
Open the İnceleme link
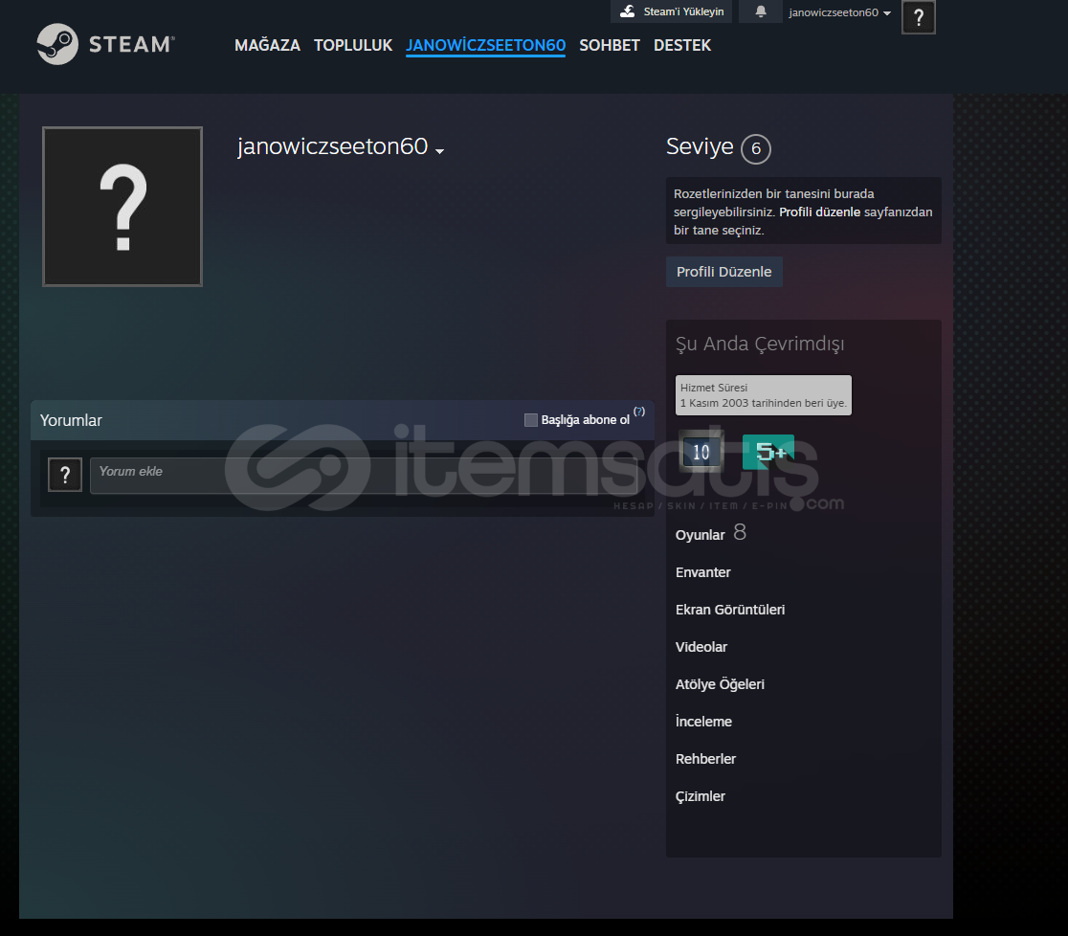click(703, 722)
